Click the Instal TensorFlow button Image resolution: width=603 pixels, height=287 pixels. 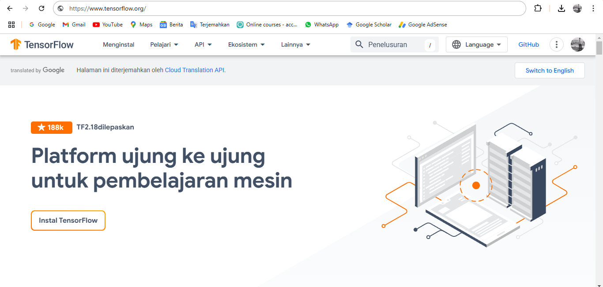pyautogui.click(x=68, y=221)
